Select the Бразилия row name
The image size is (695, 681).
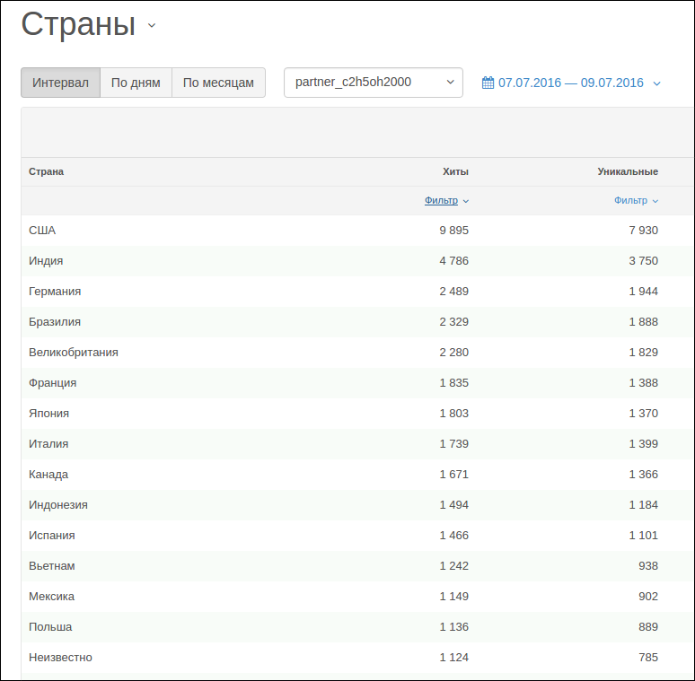click(x=55, y=322)
